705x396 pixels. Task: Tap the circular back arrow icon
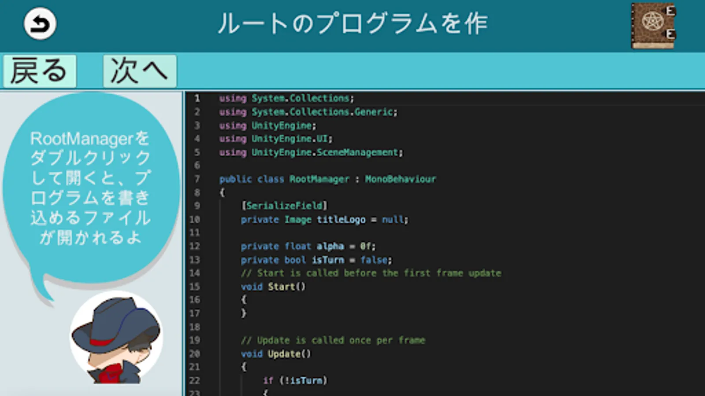40,24
